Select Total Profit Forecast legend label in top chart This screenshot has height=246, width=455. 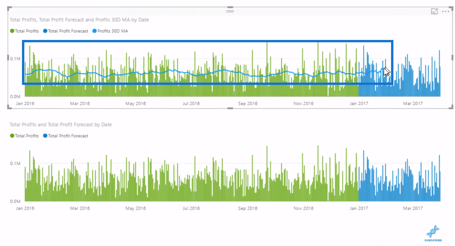pos(68,31)
